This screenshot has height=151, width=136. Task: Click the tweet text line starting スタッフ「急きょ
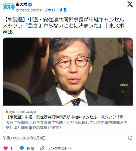(63, 26)
